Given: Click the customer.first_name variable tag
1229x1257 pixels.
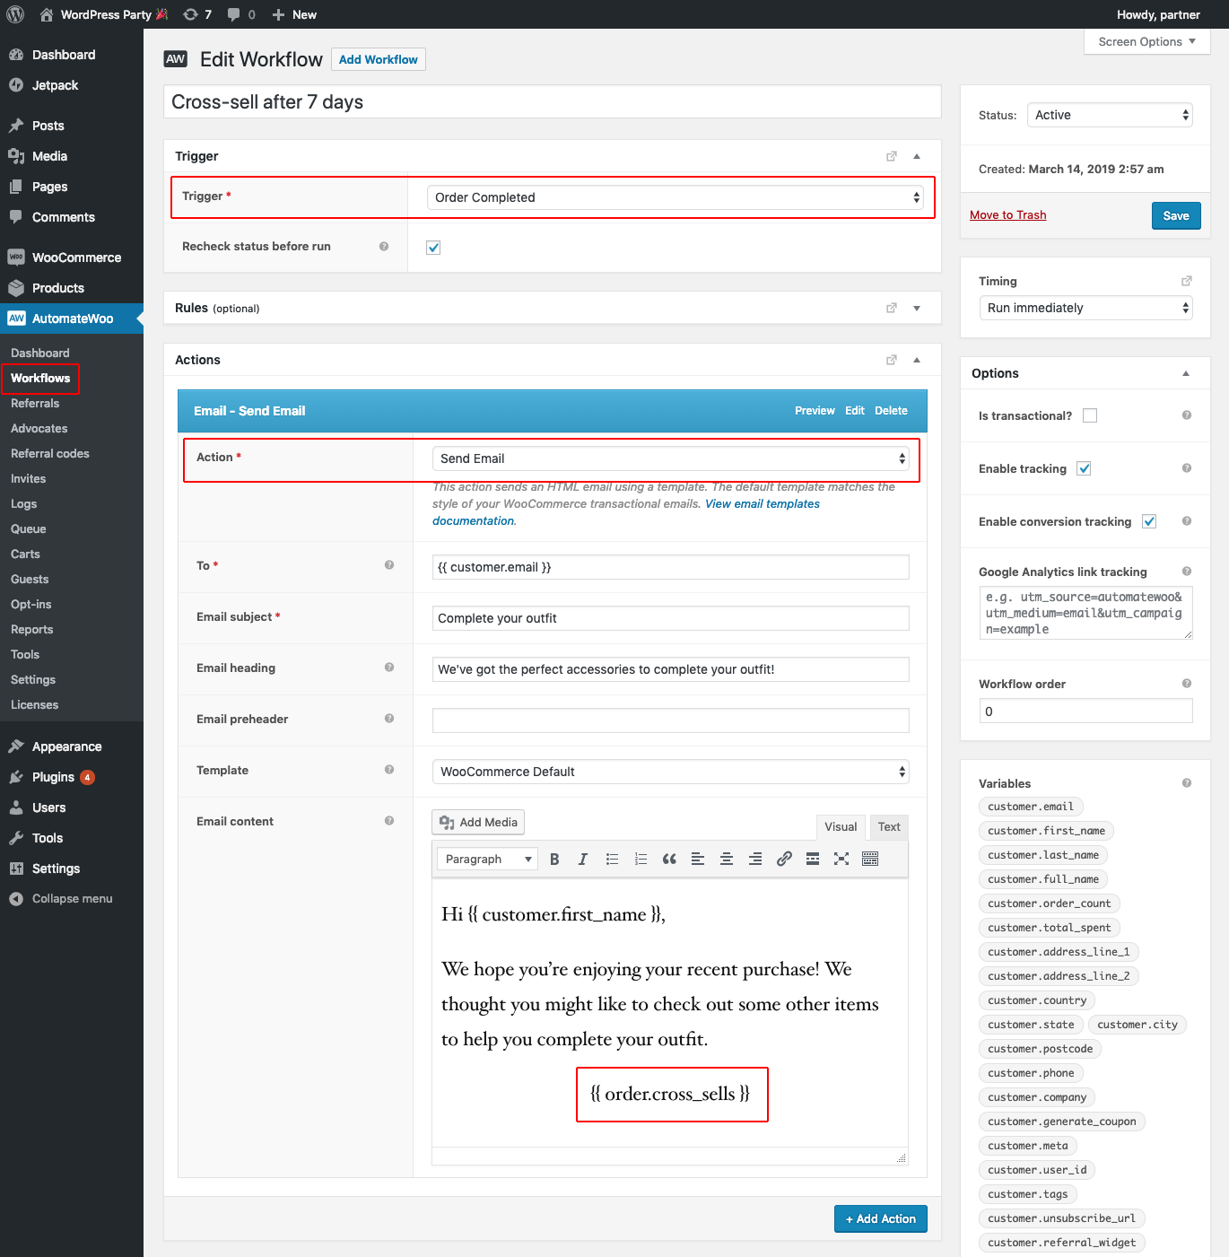Looking at the screenshot, I should pyautogui.click(x=1046, y=831).
